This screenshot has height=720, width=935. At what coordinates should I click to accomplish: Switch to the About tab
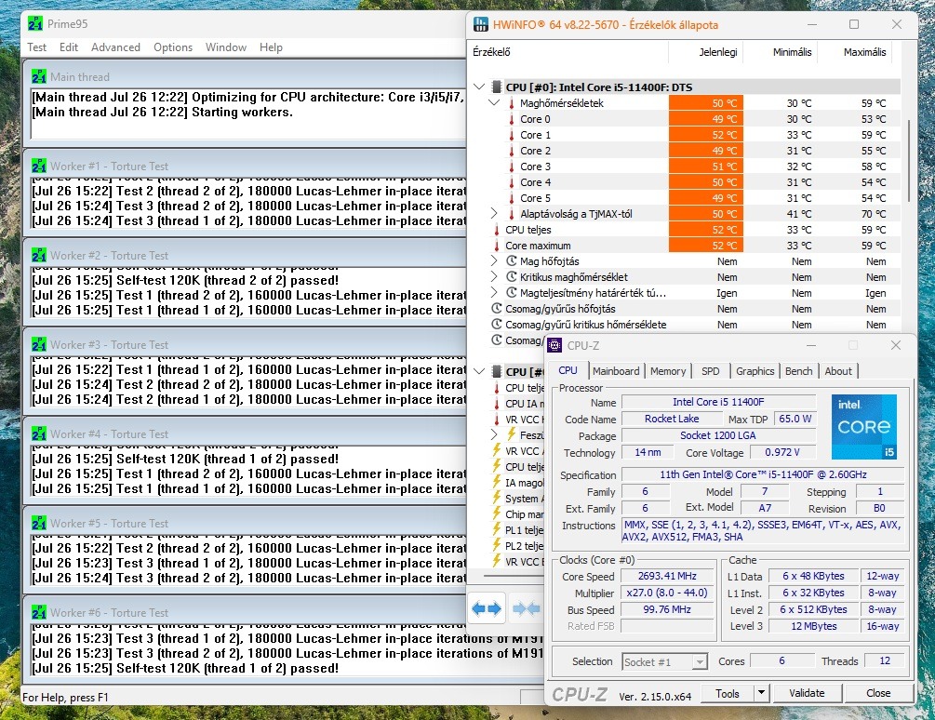pyautogui.click(x=838, y=371)
